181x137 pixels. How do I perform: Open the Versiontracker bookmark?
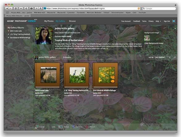pos(117,12)
